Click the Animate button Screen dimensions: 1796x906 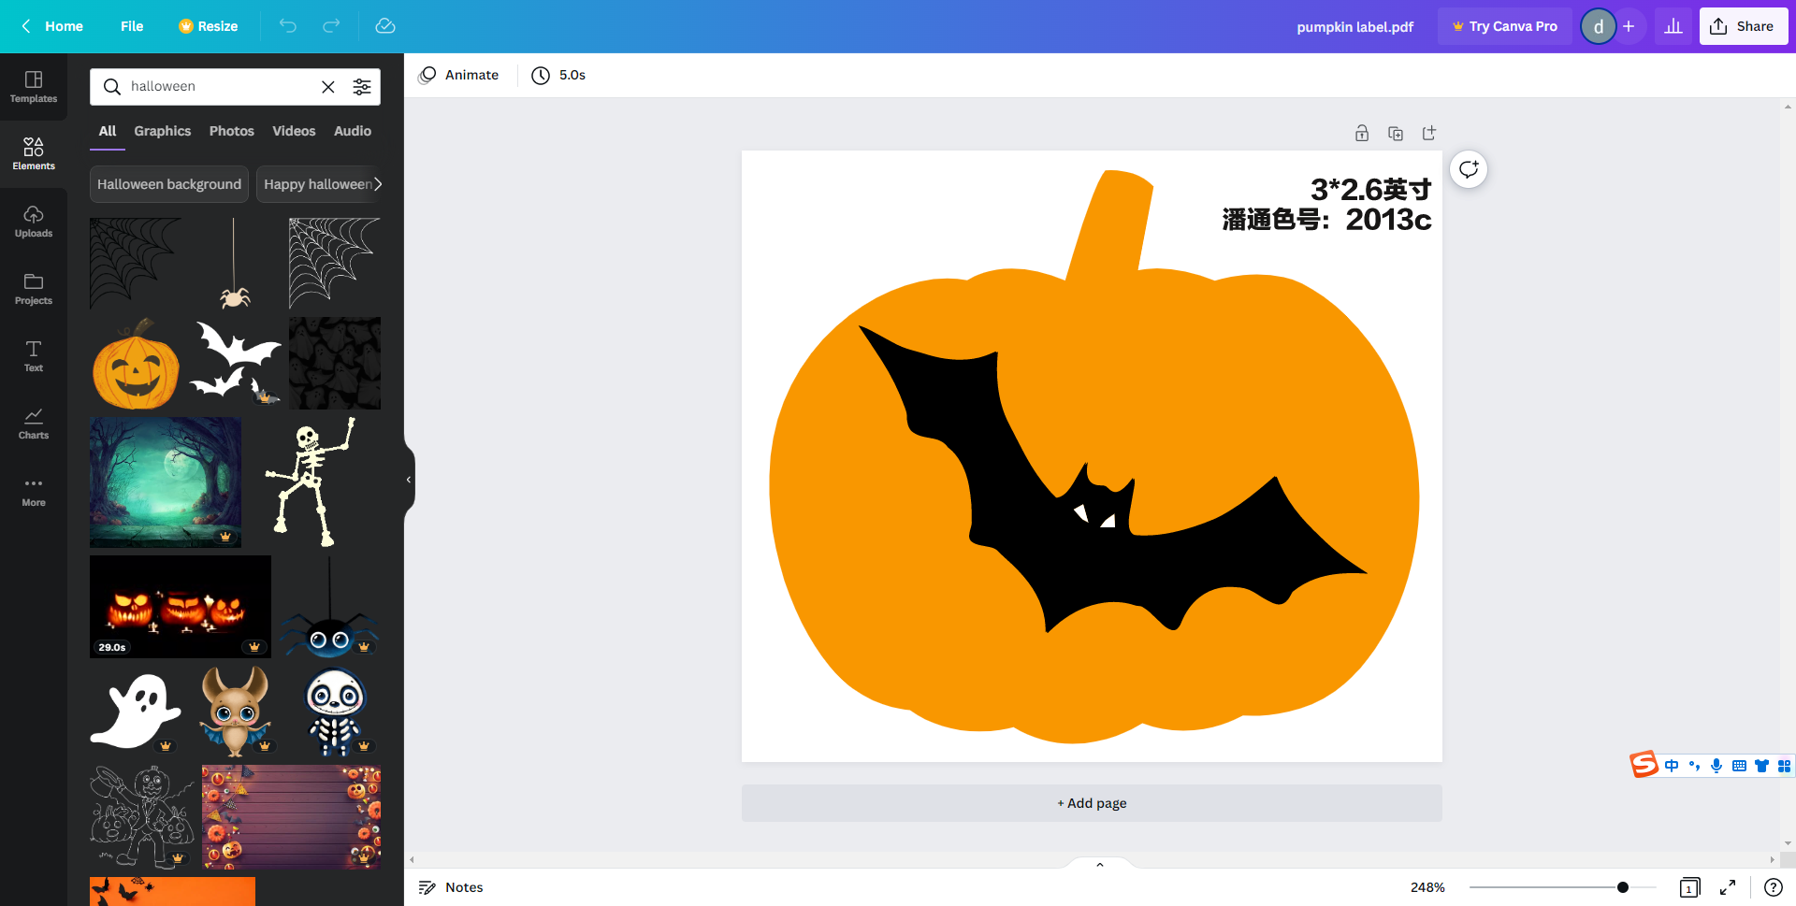click(459, 75)
